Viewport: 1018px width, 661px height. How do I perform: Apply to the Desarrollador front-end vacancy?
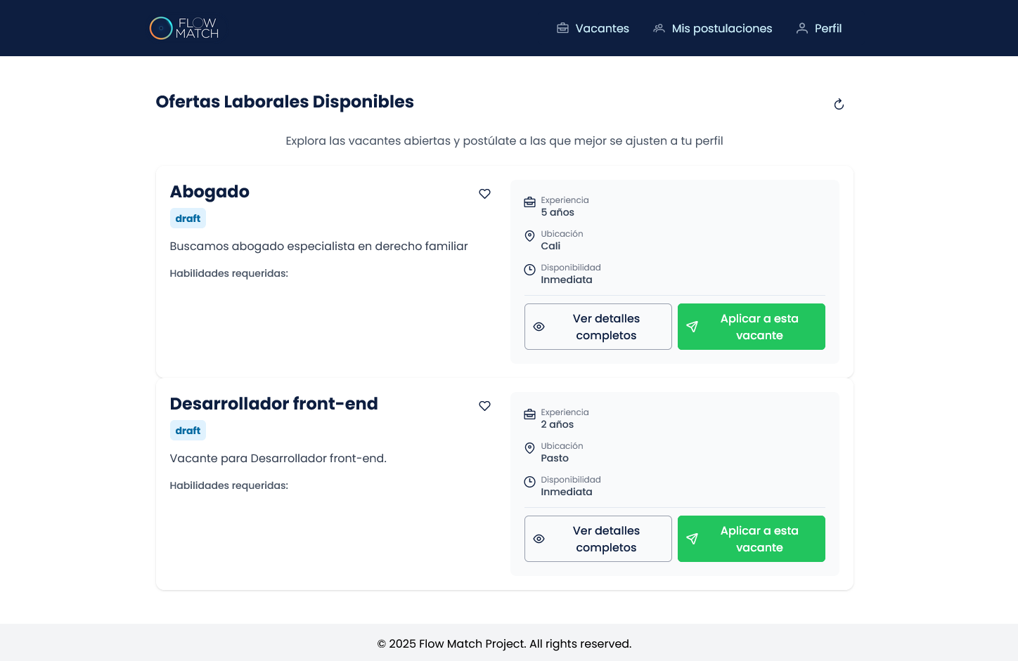[x=751, y=539]
